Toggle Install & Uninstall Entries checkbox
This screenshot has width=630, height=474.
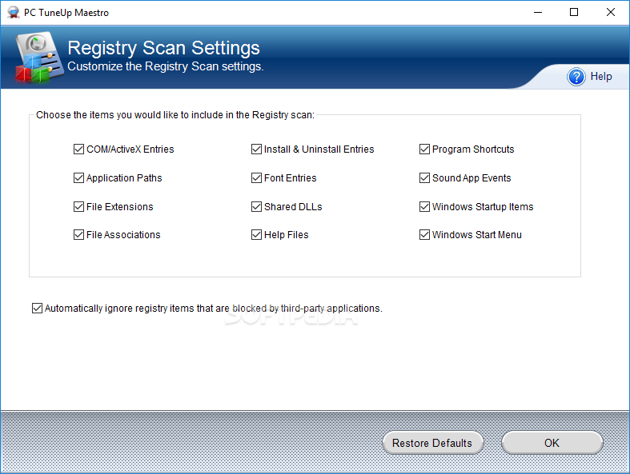(256, 149)
